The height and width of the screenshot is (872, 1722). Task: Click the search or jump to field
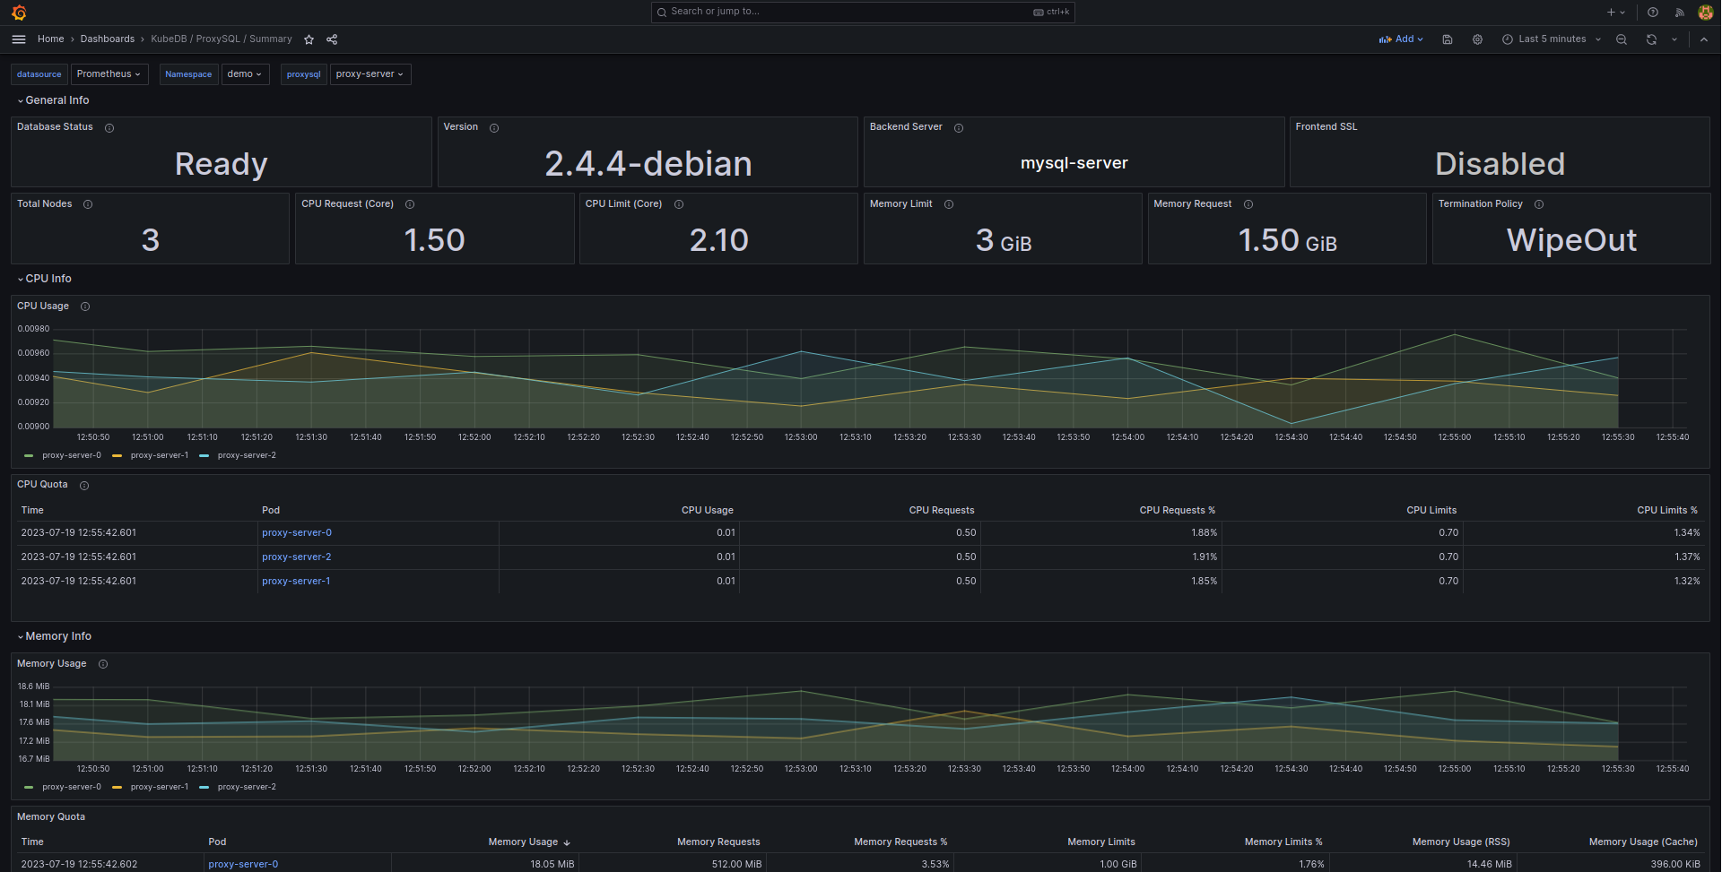coord(861,12)
